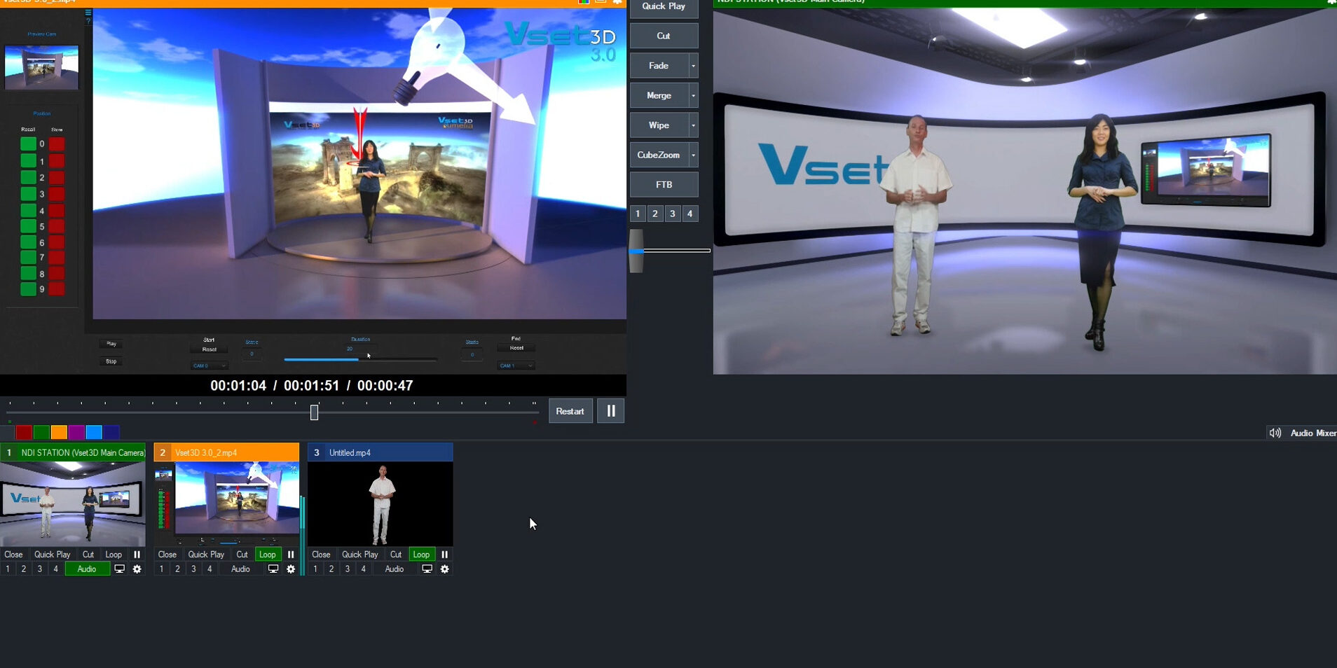Click the transition T-bar slider handle
The width and height of the screenshot is (1337, 668).
636,251
